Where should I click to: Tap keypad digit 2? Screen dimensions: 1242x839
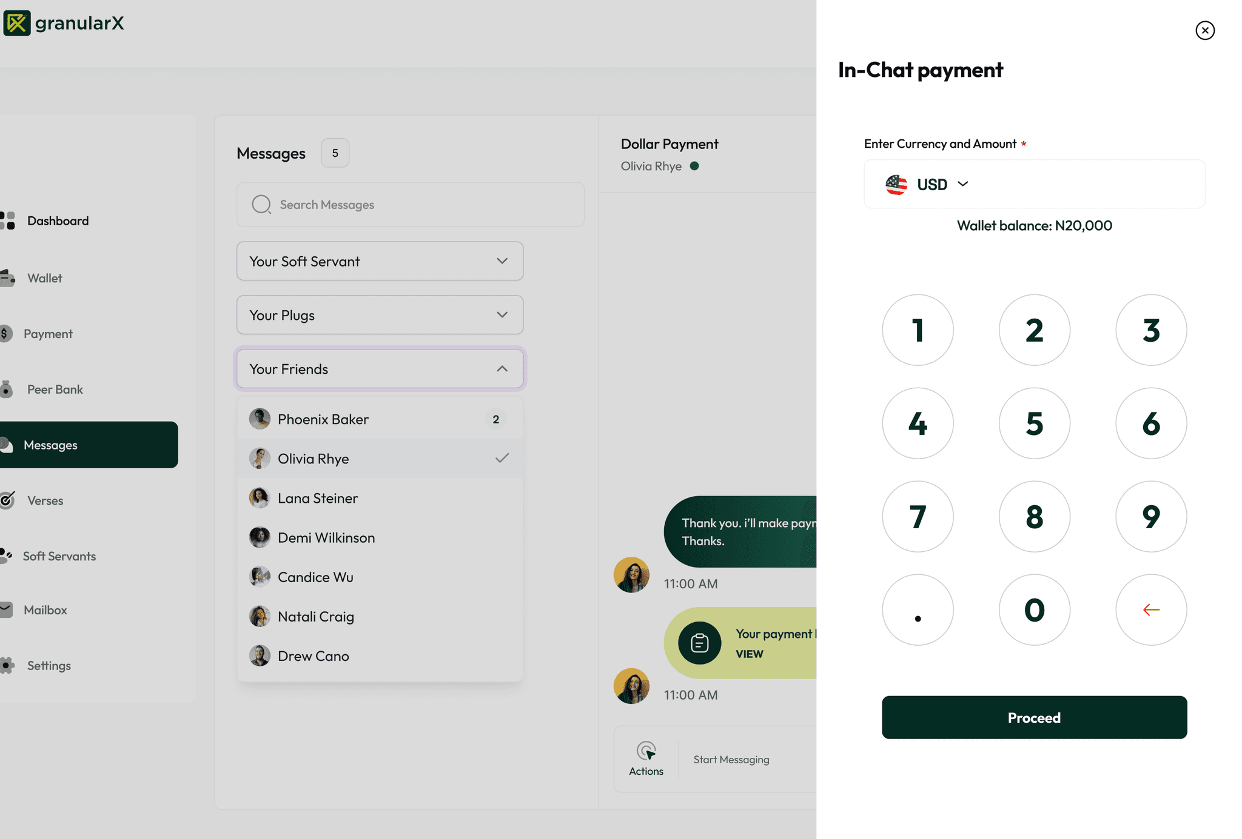point(1034,330)
